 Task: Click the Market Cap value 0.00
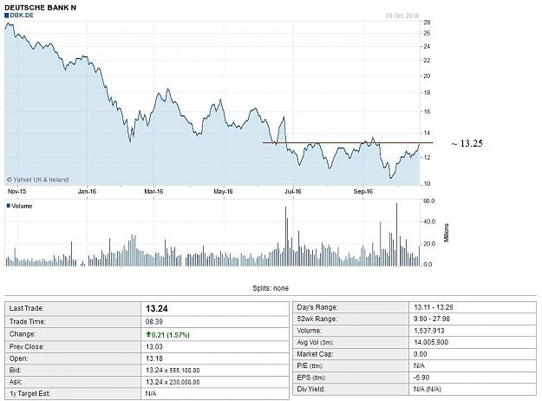click(421, 354)
